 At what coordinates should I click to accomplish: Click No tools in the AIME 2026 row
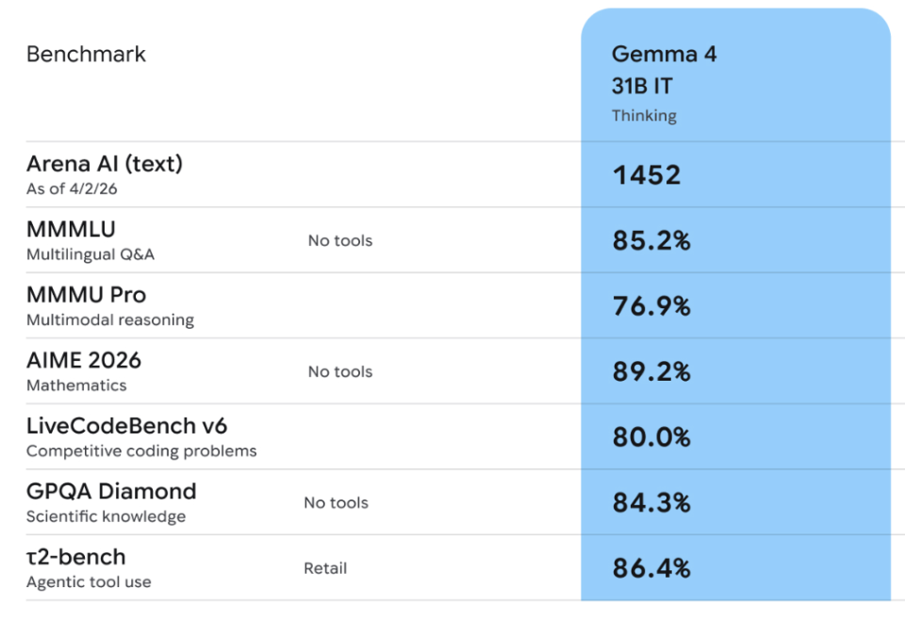339,372
